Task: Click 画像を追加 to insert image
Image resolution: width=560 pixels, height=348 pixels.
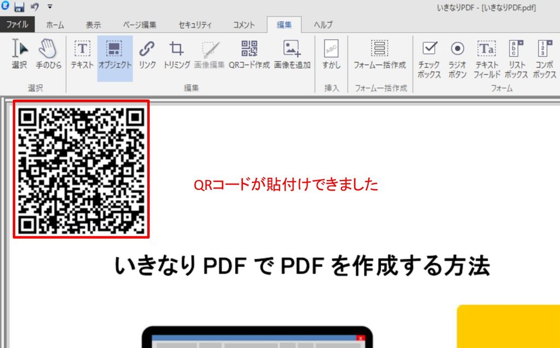Action: (x=292, y=55)
